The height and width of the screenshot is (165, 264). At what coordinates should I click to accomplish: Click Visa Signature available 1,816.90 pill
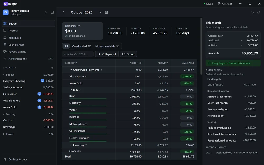pos(187,77)
